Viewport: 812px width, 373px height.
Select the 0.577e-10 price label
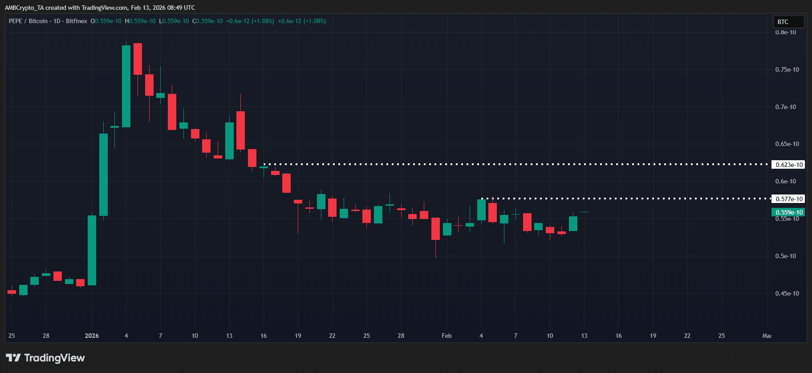point(789,199)
